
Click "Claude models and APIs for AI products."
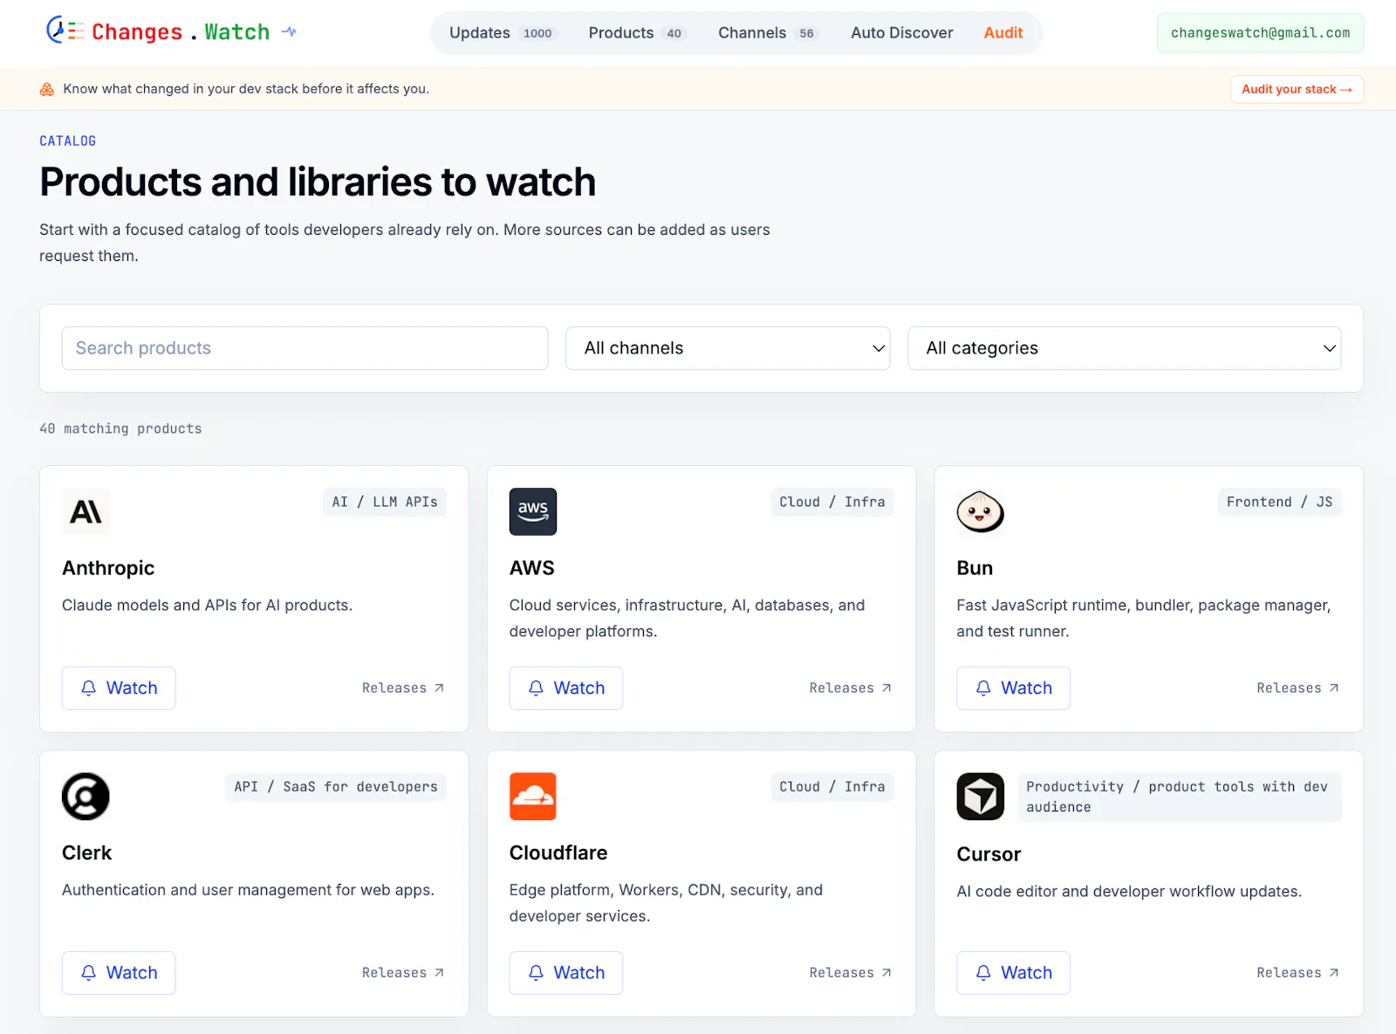click(x=207, y=605)
